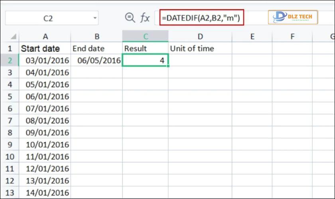Select cell with 11/01/2016
The width and height of the screenshot is (335, 199).
pos(45,156)
